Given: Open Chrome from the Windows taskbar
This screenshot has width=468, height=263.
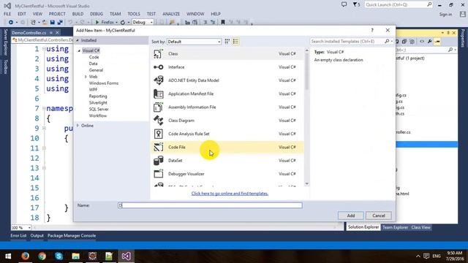Looking at the screenshot, I should pyautogui.click(x=42, y=256).
